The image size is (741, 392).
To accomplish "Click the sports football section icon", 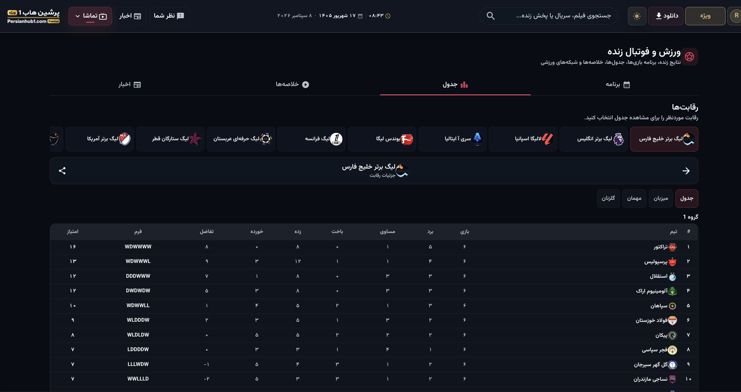I will (689, 57).
